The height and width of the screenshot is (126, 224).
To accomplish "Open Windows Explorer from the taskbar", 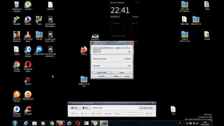I will pyautogui.click(x=34, y=123).
